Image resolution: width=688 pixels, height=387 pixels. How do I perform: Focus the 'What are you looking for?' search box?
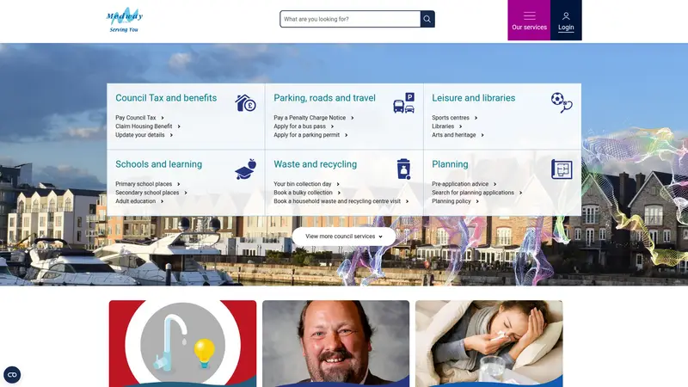click(x=350, y=19)
